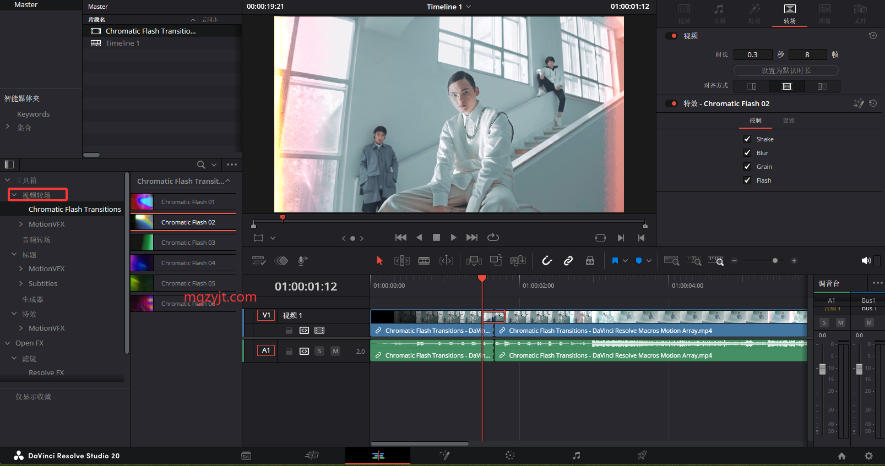This screenshot has width=885, height=466.
Task: Jump to first frame button
Action: (401, 238)
